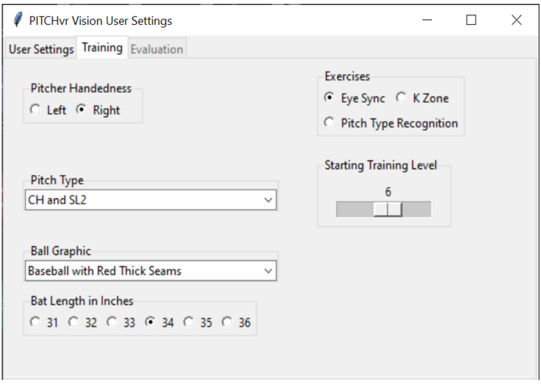This screenshot has width=541, height=385.
Task: Select Left pitcher handedness
Action: tap(34, 111)
